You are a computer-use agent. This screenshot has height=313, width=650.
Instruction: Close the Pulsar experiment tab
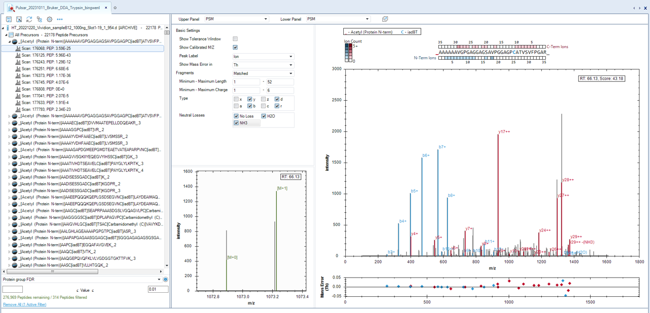(106, 8)
